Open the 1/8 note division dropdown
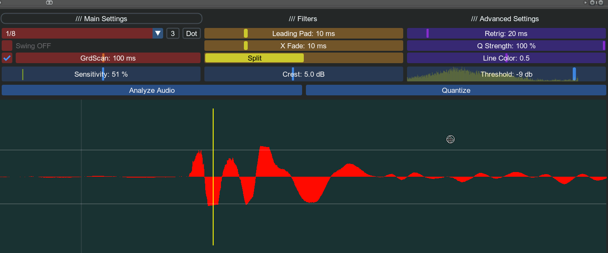The width and height of the screenshot is (608, 253). (158, 33)
